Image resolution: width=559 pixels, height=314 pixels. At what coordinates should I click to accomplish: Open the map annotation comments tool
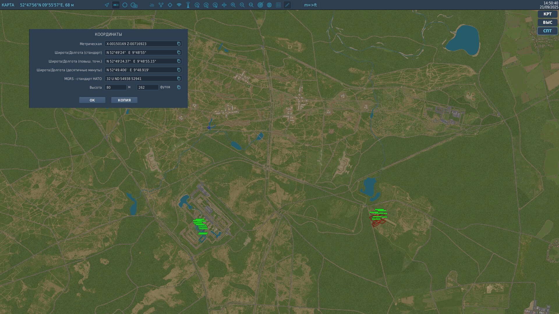(134, 5)
